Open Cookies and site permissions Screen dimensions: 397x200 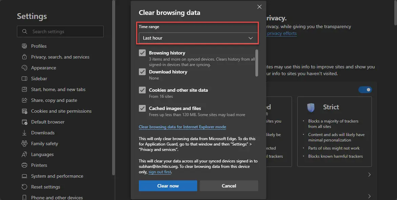61,111
